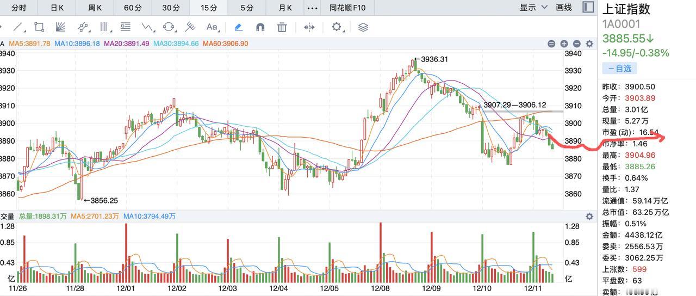
Task: Click the 1A0001 index code
Action: pyautogui.click(x=621, y=24)
